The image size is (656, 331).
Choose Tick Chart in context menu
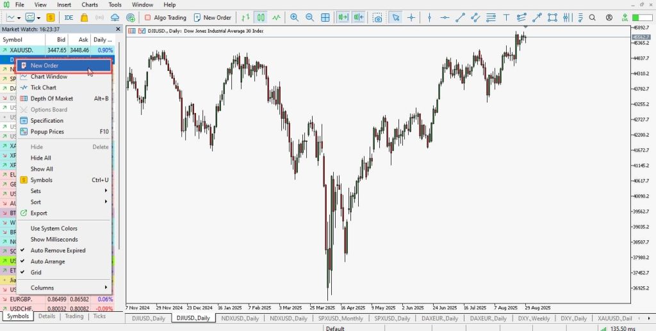click(64, 88)
